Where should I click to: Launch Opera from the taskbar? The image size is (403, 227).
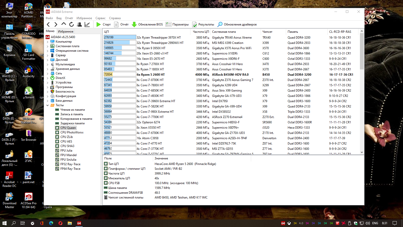click(60, 223)
